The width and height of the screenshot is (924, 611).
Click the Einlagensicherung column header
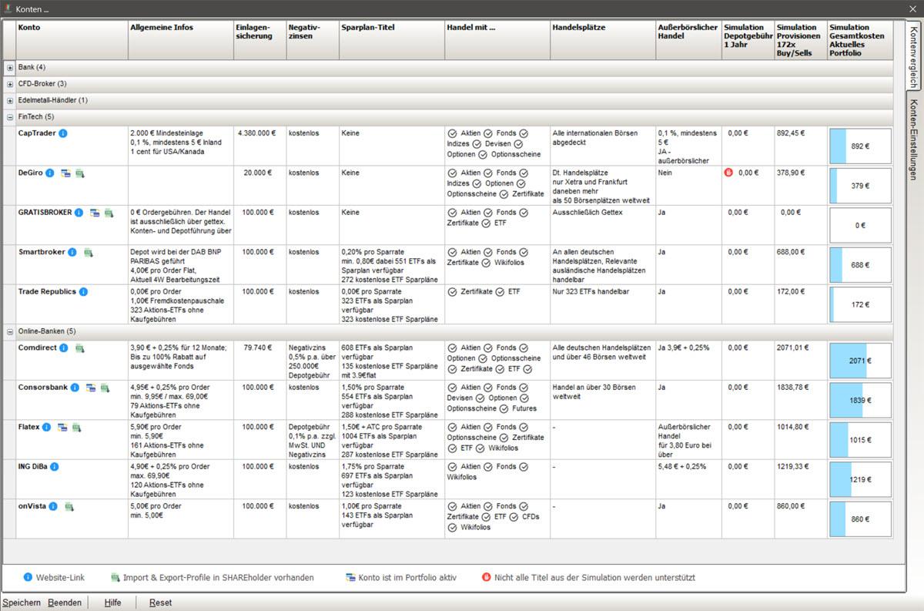click(259, 39)
